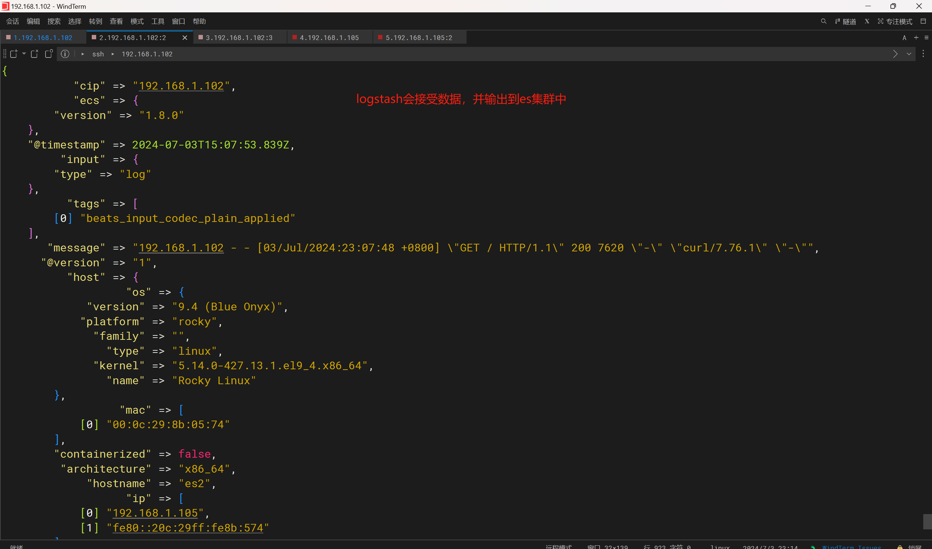This screenshot has height=549, width=932.
Task: Click the WindTerm app icon in title bar
Action: (x=5, y=6)
